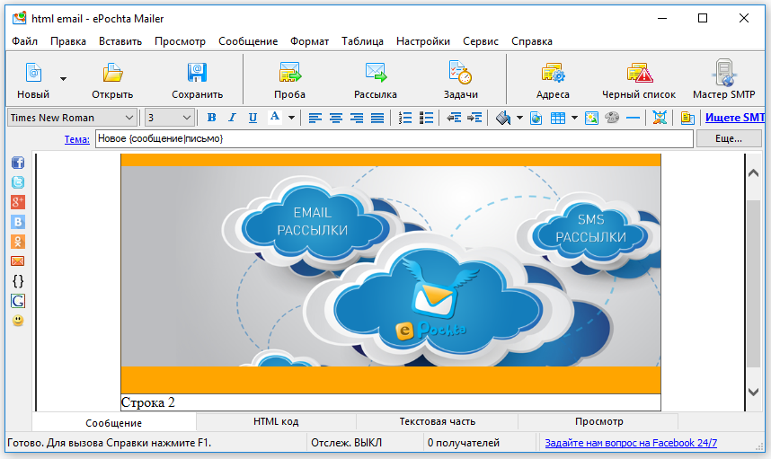Open the color palette icon

[x=612, y=118]
